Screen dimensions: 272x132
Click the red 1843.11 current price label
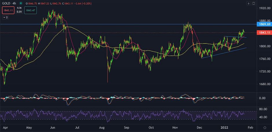click(x=264, y=32)
